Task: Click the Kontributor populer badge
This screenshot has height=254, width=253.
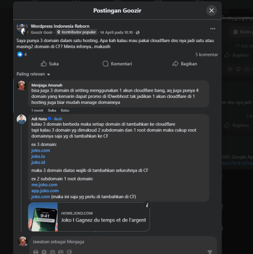Action: tap(76, 32)
